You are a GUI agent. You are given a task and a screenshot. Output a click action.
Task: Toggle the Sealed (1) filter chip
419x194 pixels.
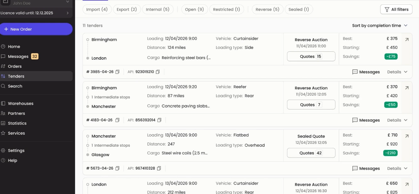tap(299, 9)
